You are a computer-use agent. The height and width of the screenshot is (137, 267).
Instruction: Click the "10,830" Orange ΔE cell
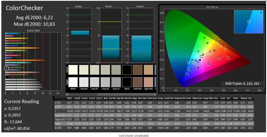coord(160,129)
